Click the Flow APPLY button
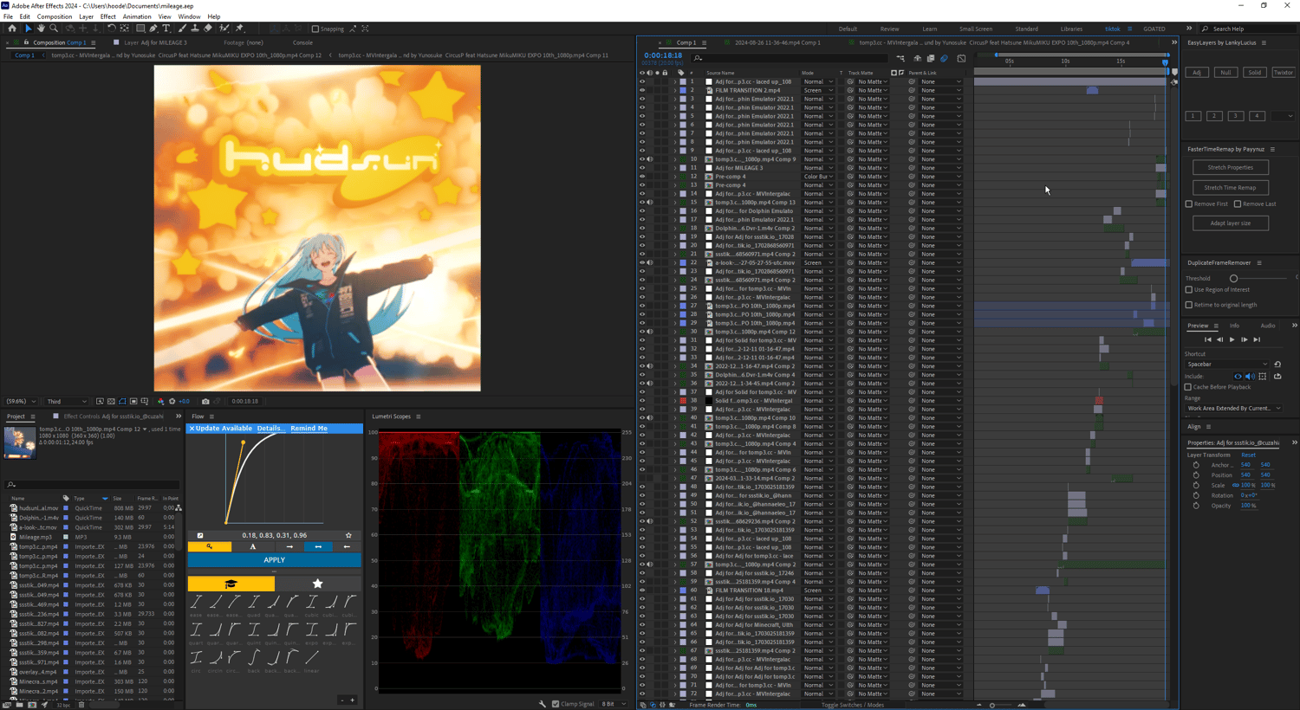The width and height of the screenshot is (1300, 710). [x=274, y=559]
